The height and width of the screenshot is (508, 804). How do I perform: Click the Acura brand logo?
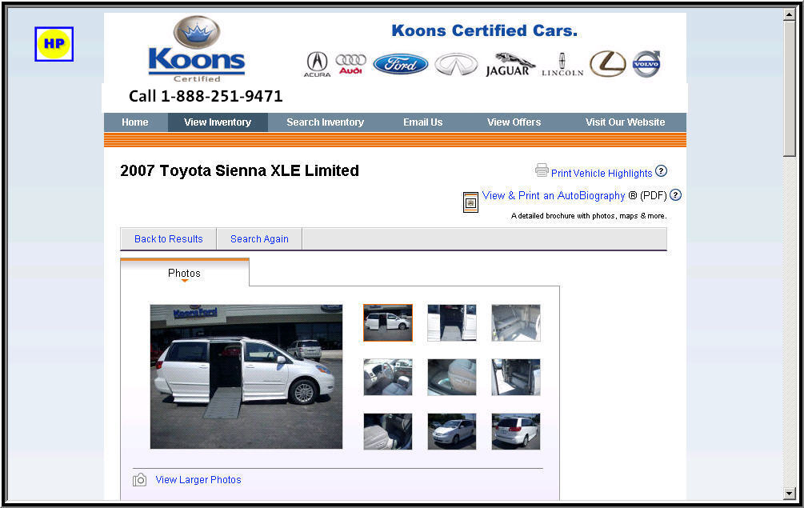(317, 65)
